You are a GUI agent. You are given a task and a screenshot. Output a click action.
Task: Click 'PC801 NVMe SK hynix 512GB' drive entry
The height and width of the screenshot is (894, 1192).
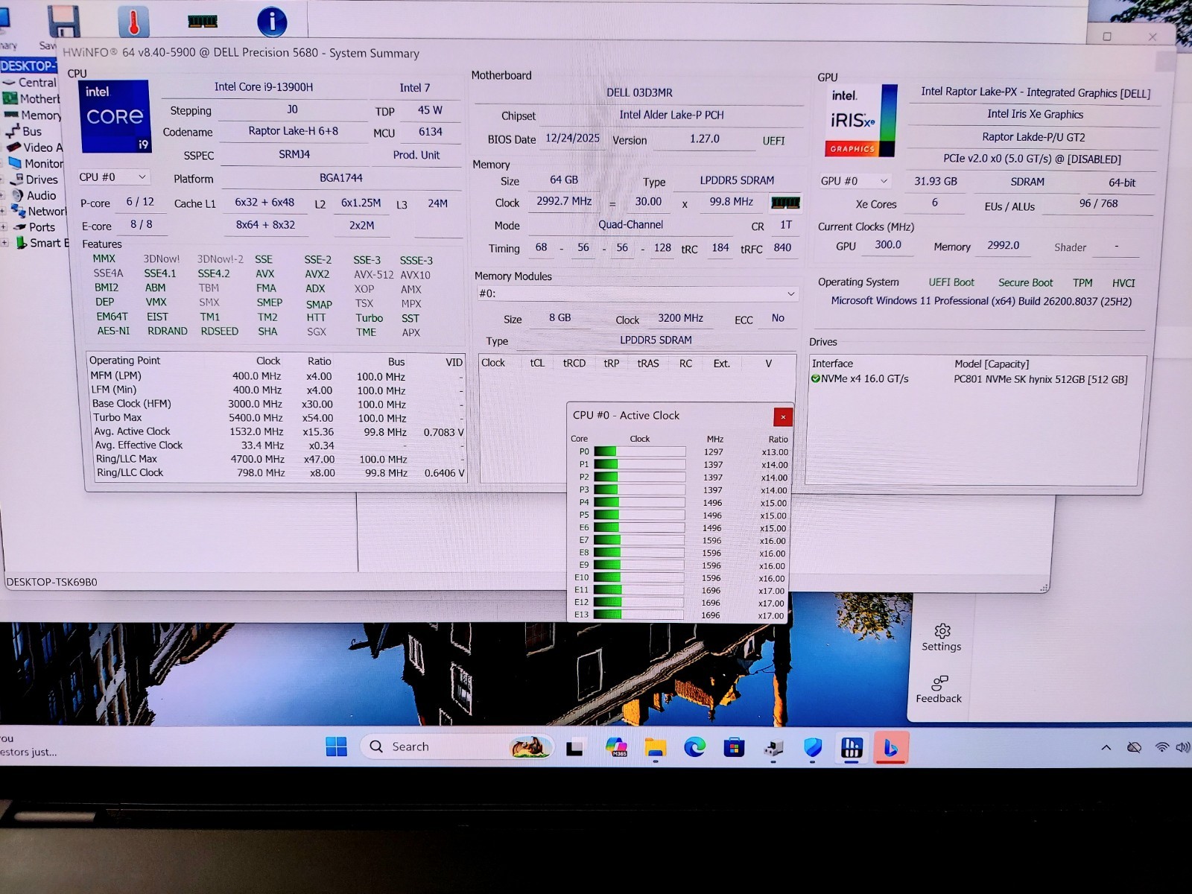coord(1041,379)
